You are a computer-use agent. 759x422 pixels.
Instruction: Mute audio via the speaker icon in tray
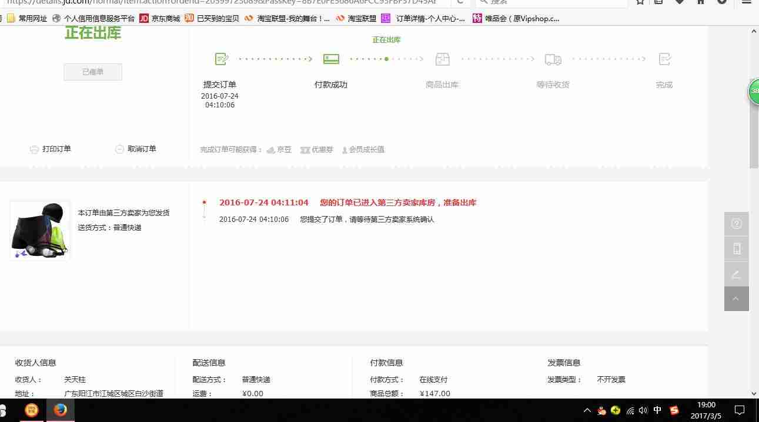coord(643,410)
